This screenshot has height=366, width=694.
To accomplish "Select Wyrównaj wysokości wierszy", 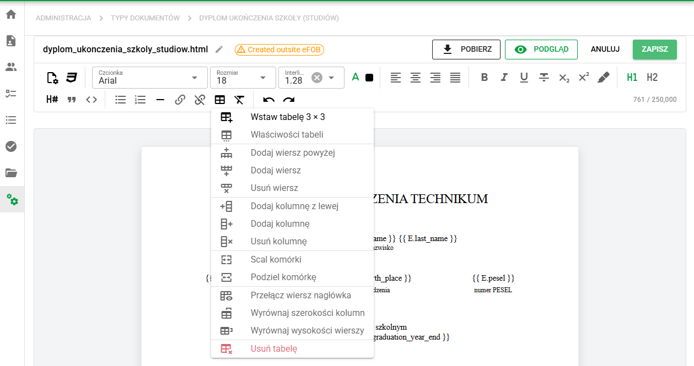I will coord(292,331).
